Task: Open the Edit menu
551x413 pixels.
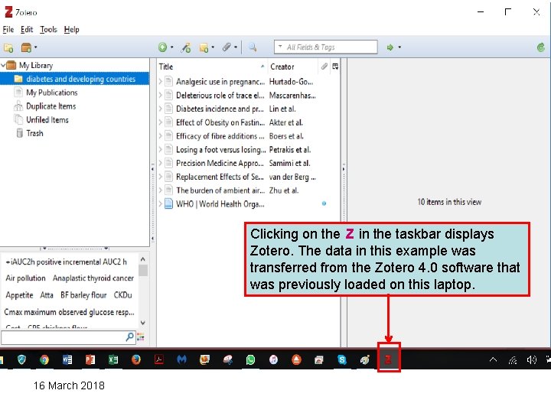Action: [27, 30]
